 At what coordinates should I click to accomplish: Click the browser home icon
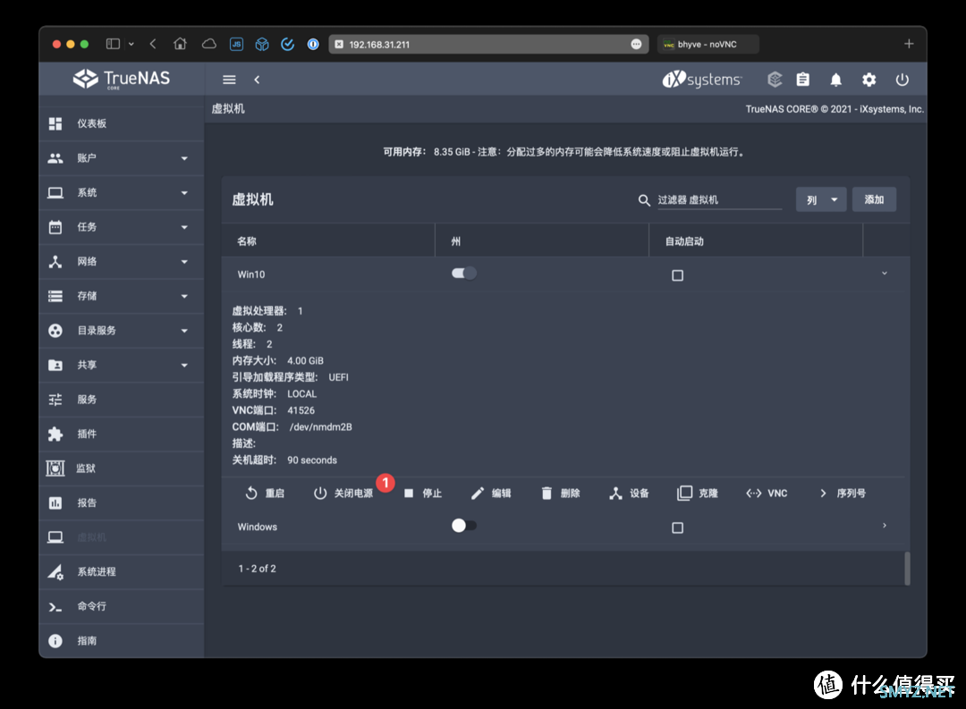(180, 44)
